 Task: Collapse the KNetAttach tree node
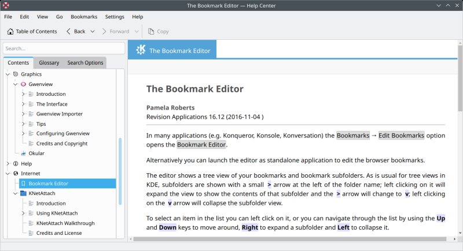(x=16, y=193)
